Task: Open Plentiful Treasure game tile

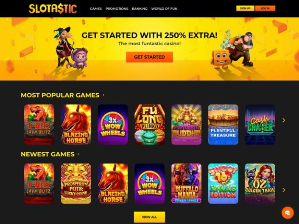Action: pos(223,124)
